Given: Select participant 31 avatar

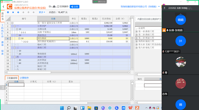Looking at the screenshot, I should [x=181, y=41].
